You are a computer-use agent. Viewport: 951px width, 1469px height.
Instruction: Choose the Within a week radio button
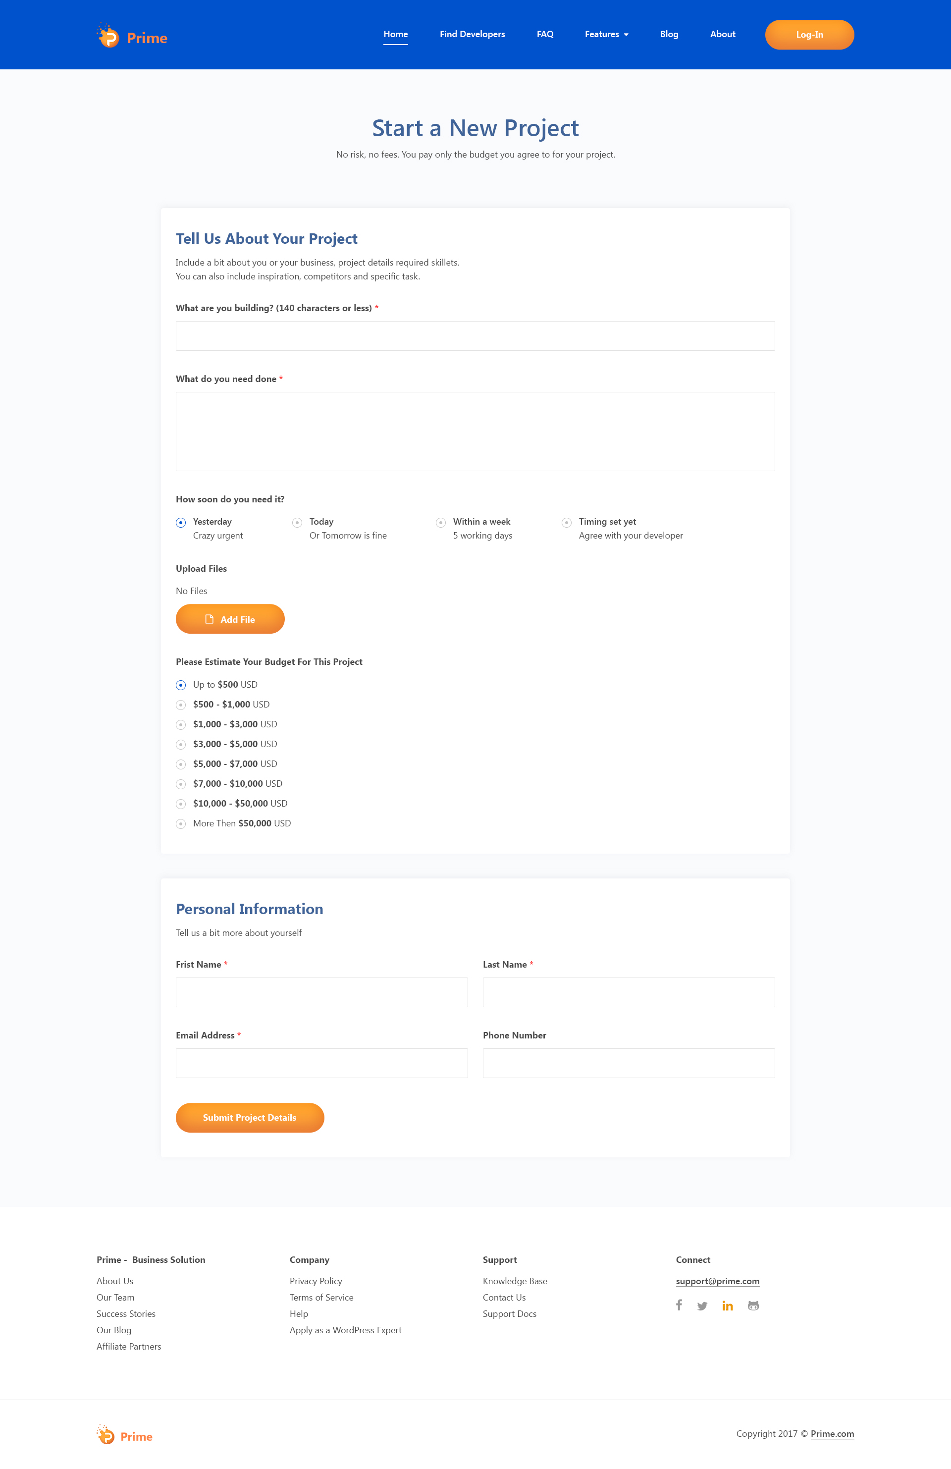pyautogui.click(x=441, y=523)
